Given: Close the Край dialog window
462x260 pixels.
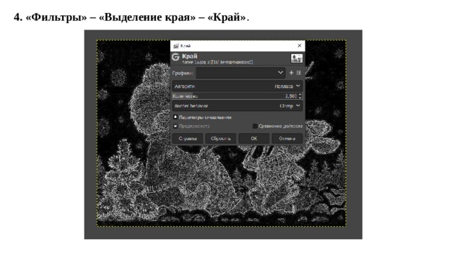Looking at the screenshot, I should tap(300, 45).
